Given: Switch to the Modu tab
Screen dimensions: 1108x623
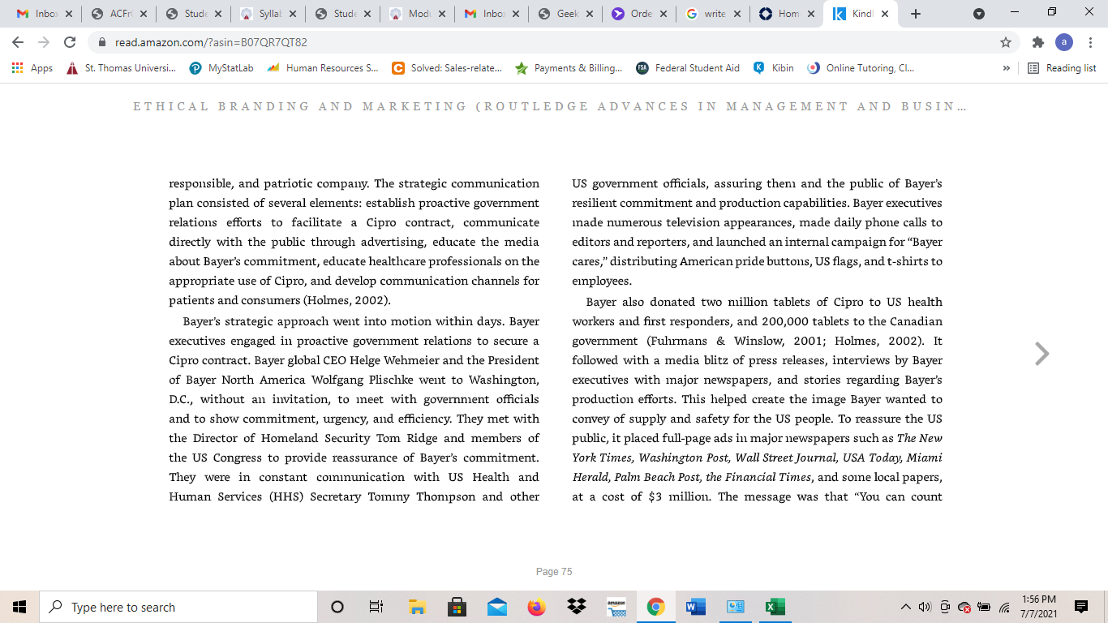Looking at the screenshot, I should [x=418, y=14].
